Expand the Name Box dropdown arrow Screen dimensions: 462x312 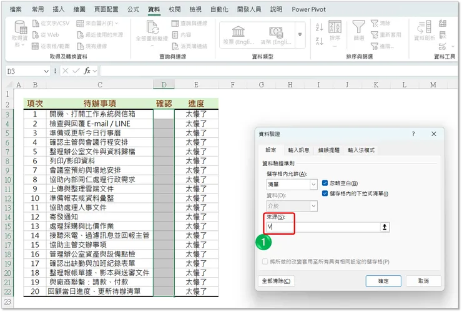[46, 71]
